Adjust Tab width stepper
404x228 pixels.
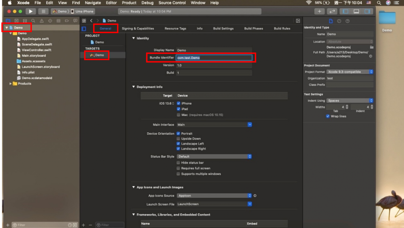[347, 107]
